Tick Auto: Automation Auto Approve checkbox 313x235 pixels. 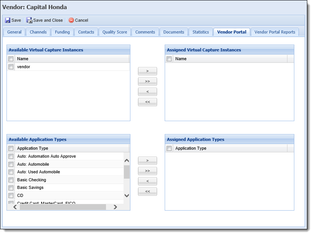coord(11,157)
